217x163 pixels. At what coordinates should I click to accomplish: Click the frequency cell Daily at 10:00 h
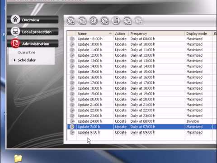[143, 44]
